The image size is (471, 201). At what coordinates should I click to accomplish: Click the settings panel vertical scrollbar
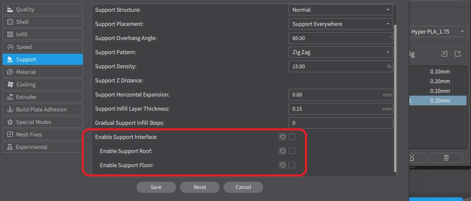(395, 97)
